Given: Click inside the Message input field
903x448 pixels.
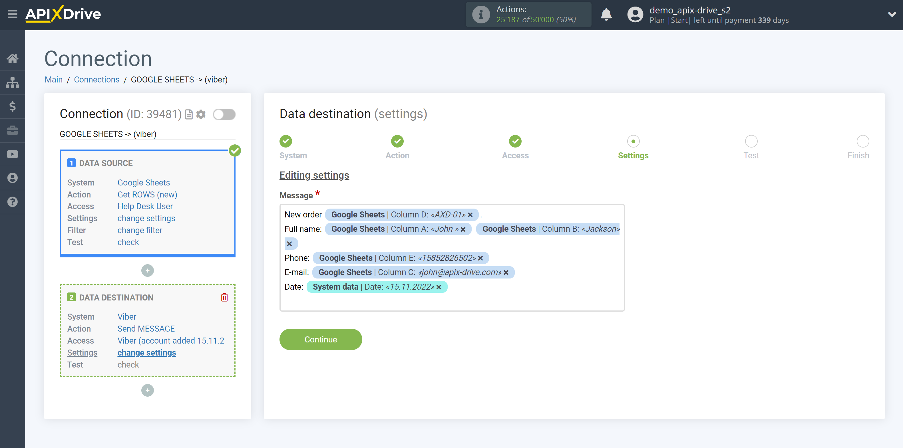Looking at the screenshot, I should click(452, 257).
